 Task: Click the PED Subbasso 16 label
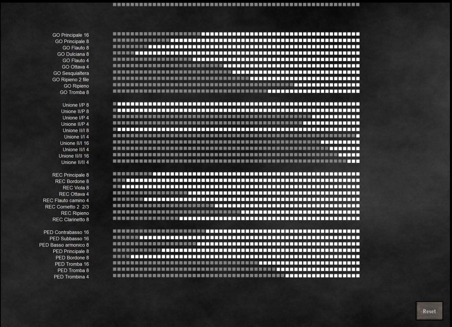point(69,239)
